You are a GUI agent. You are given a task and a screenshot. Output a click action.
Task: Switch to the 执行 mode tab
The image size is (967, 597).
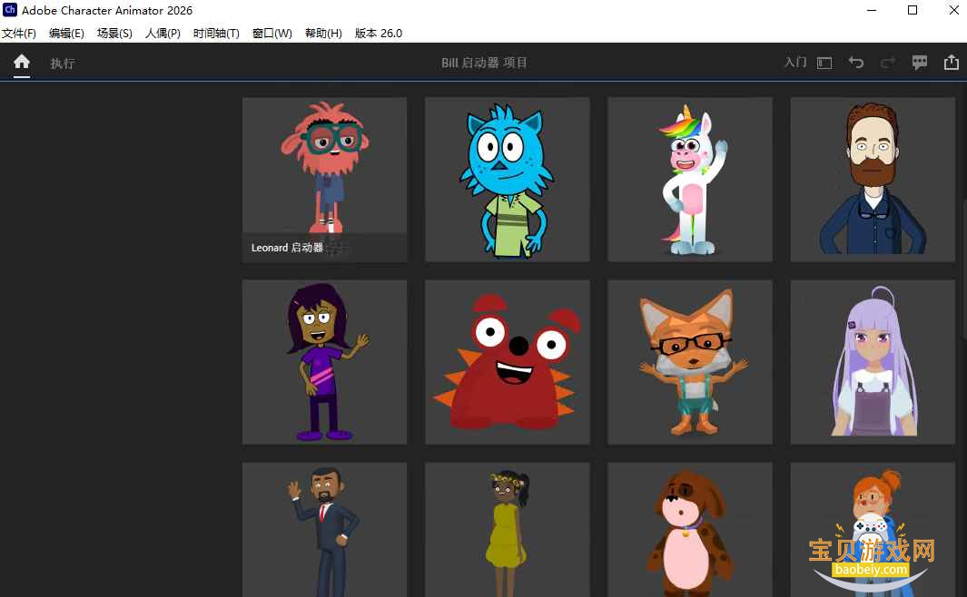[63, 63]
